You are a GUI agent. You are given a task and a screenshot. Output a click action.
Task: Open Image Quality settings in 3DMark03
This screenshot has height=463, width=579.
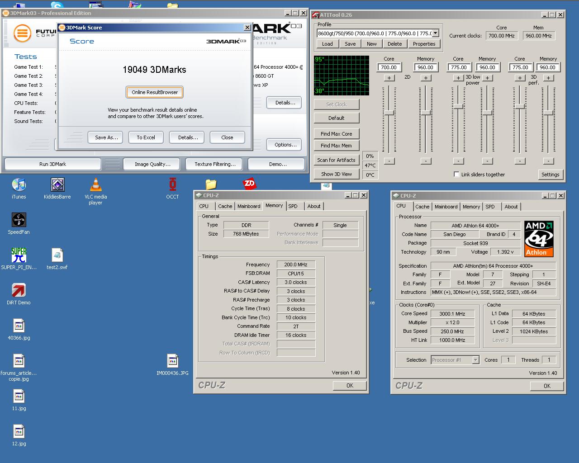tap(152, 164)
